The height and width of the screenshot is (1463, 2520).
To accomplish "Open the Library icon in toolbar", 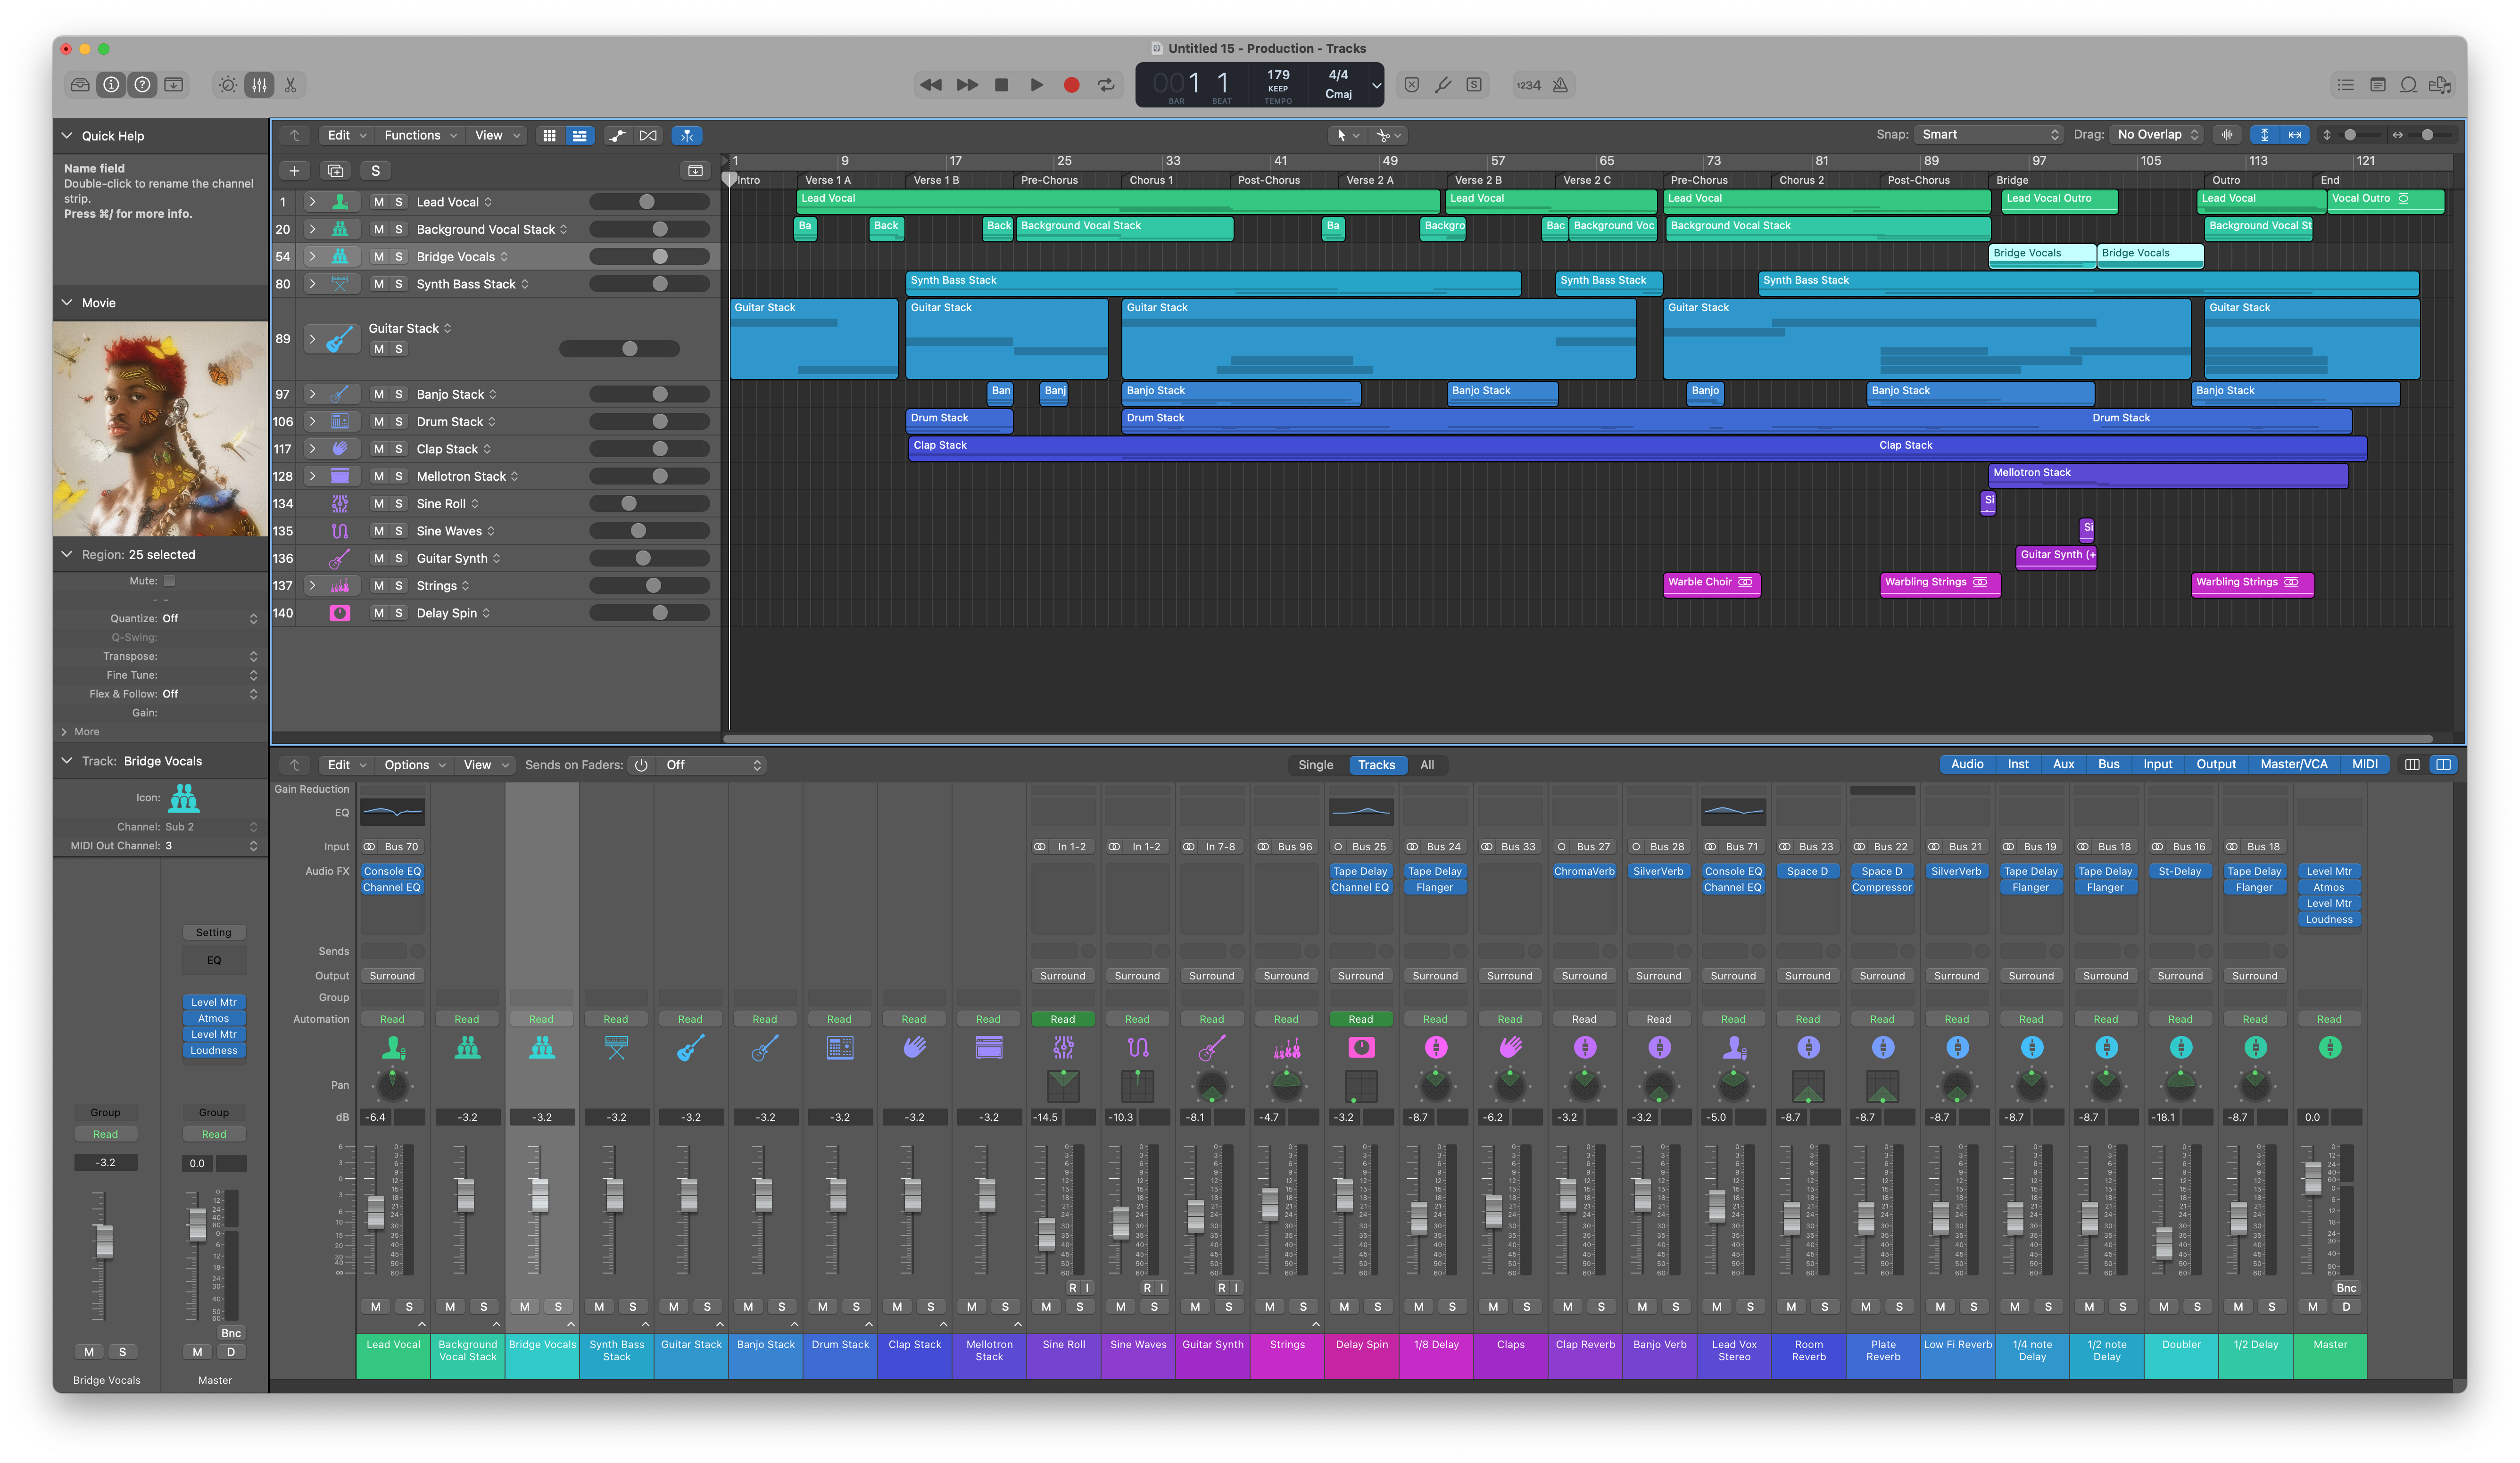I will coord(80,85).
